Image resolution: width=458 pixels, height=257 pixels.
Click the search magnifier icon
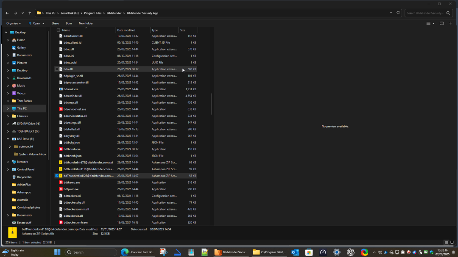(x=448, y=13)
